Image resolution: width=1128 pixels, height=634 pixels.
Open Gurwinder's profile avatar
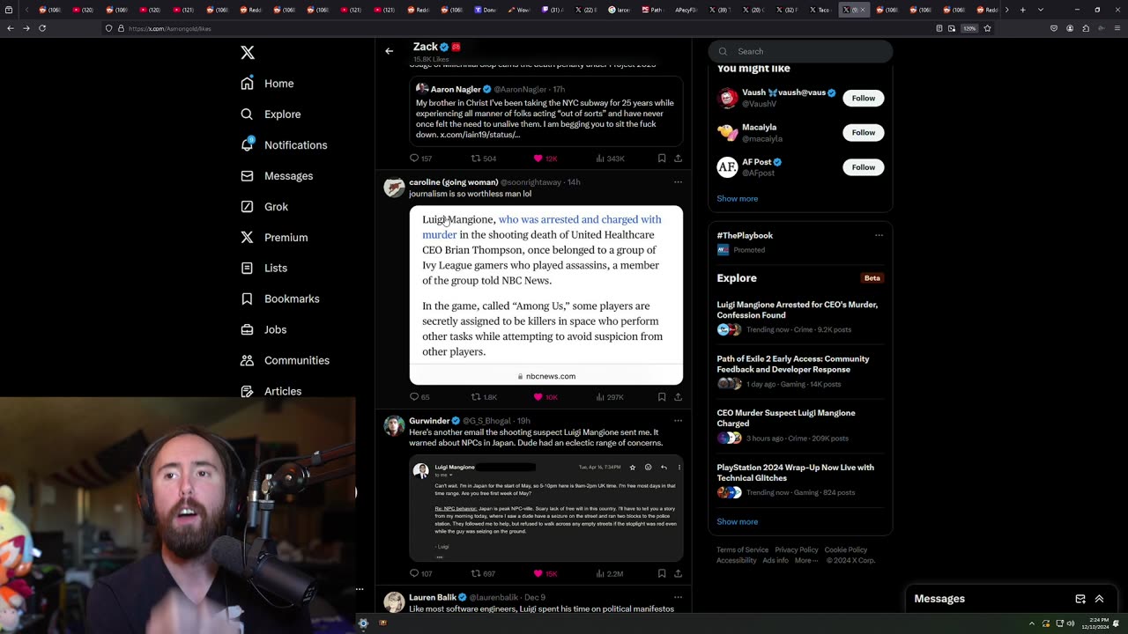click(x=394, y=426)
